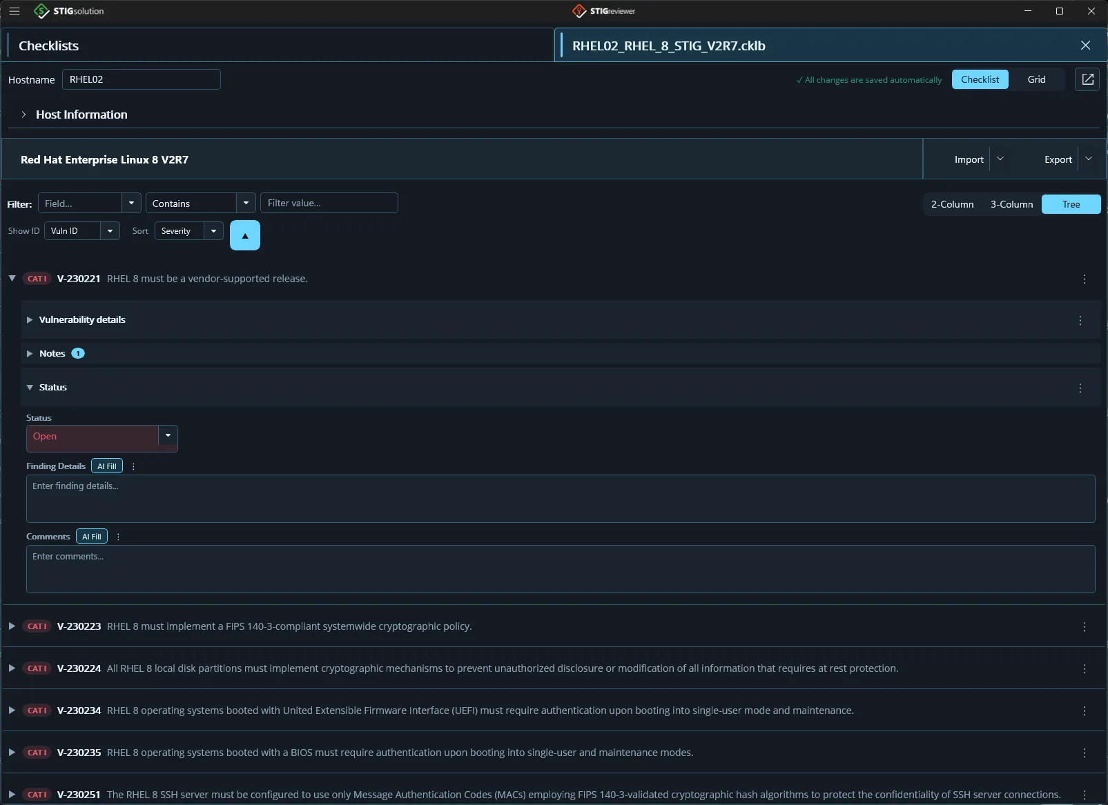This screenshot has width=1108, height=805.
Task: Open options menu for V-230223 row
Action: (x=1084, y=627)
